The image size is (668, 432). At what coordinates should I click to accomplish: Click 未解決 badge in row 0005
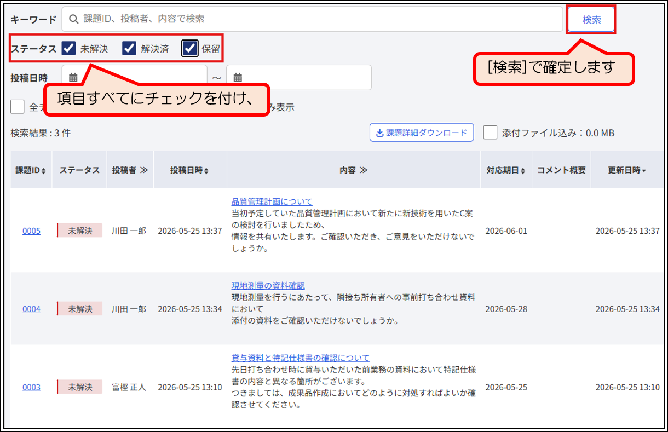[80, 231]
